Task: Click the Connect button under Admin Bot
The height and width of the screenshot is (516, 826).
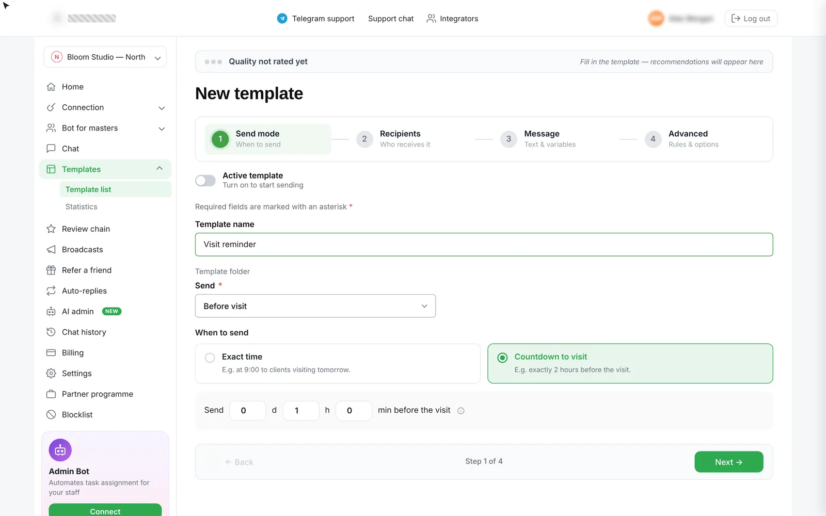Action: (105, 511)
